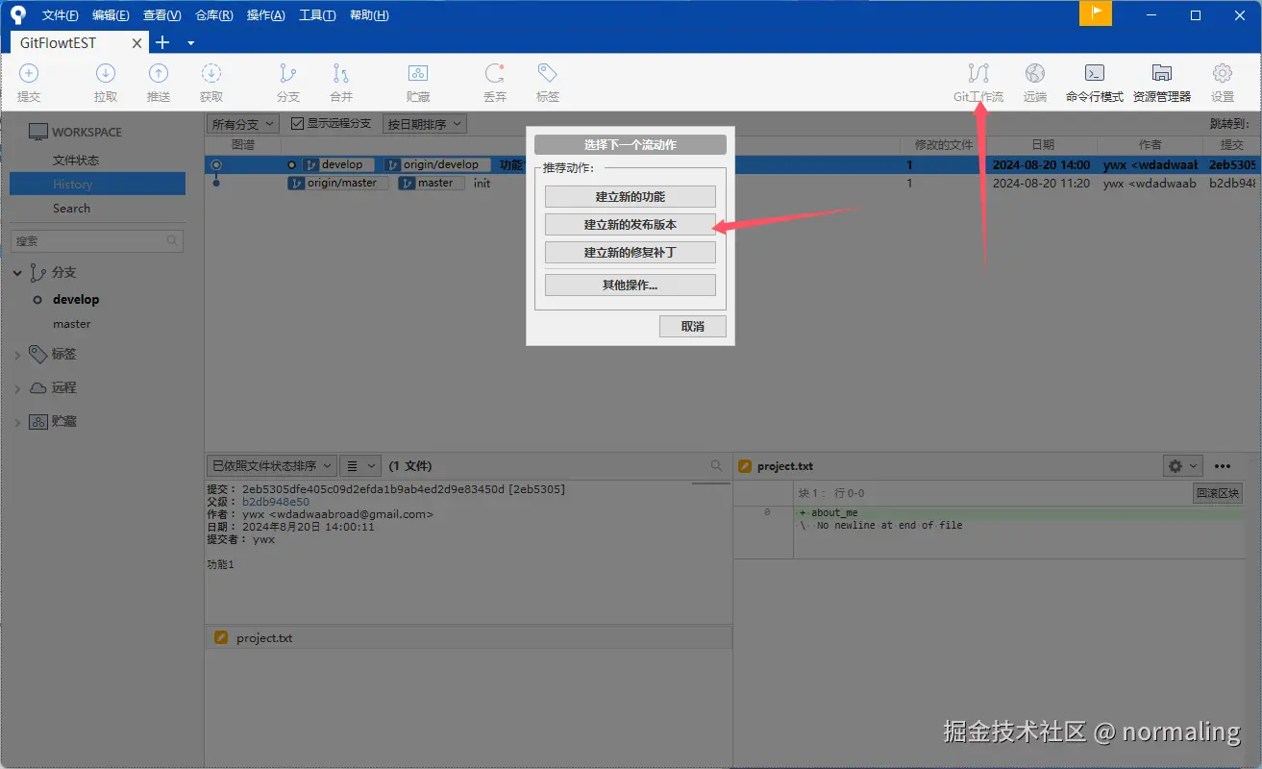This screenshot has width=1262, height=769.
Task: Click the sidebar search magnifier icon
Action: (x=172, y=241)
